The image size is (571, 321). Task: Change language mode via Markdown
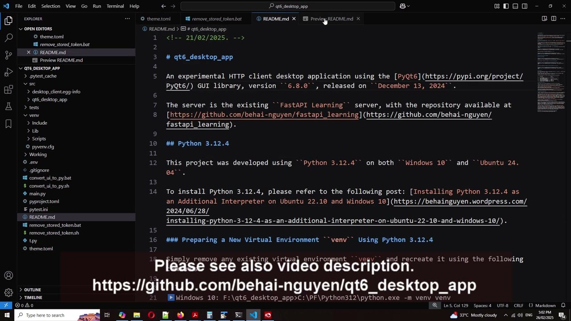pyautogui.click(x=545, y=305)
